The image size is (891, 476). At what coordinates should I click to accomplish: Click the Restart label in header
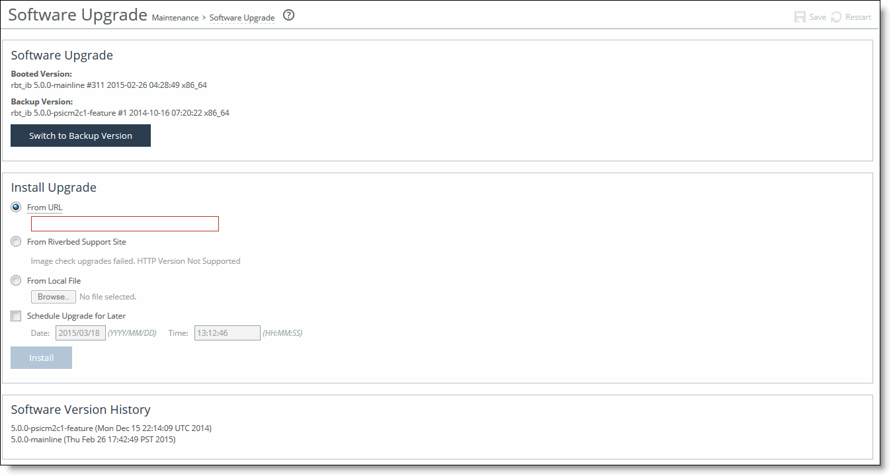(858, 17)
